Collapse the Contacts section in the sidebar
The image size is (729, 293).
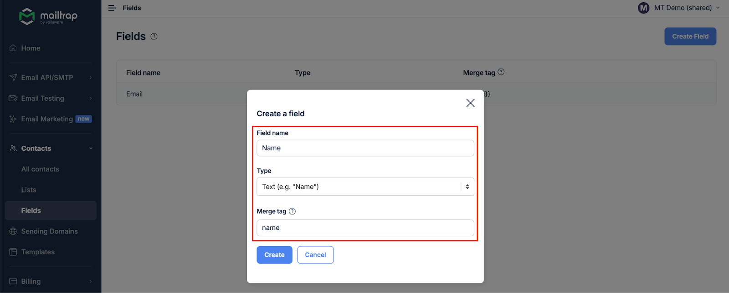(91, 148)
